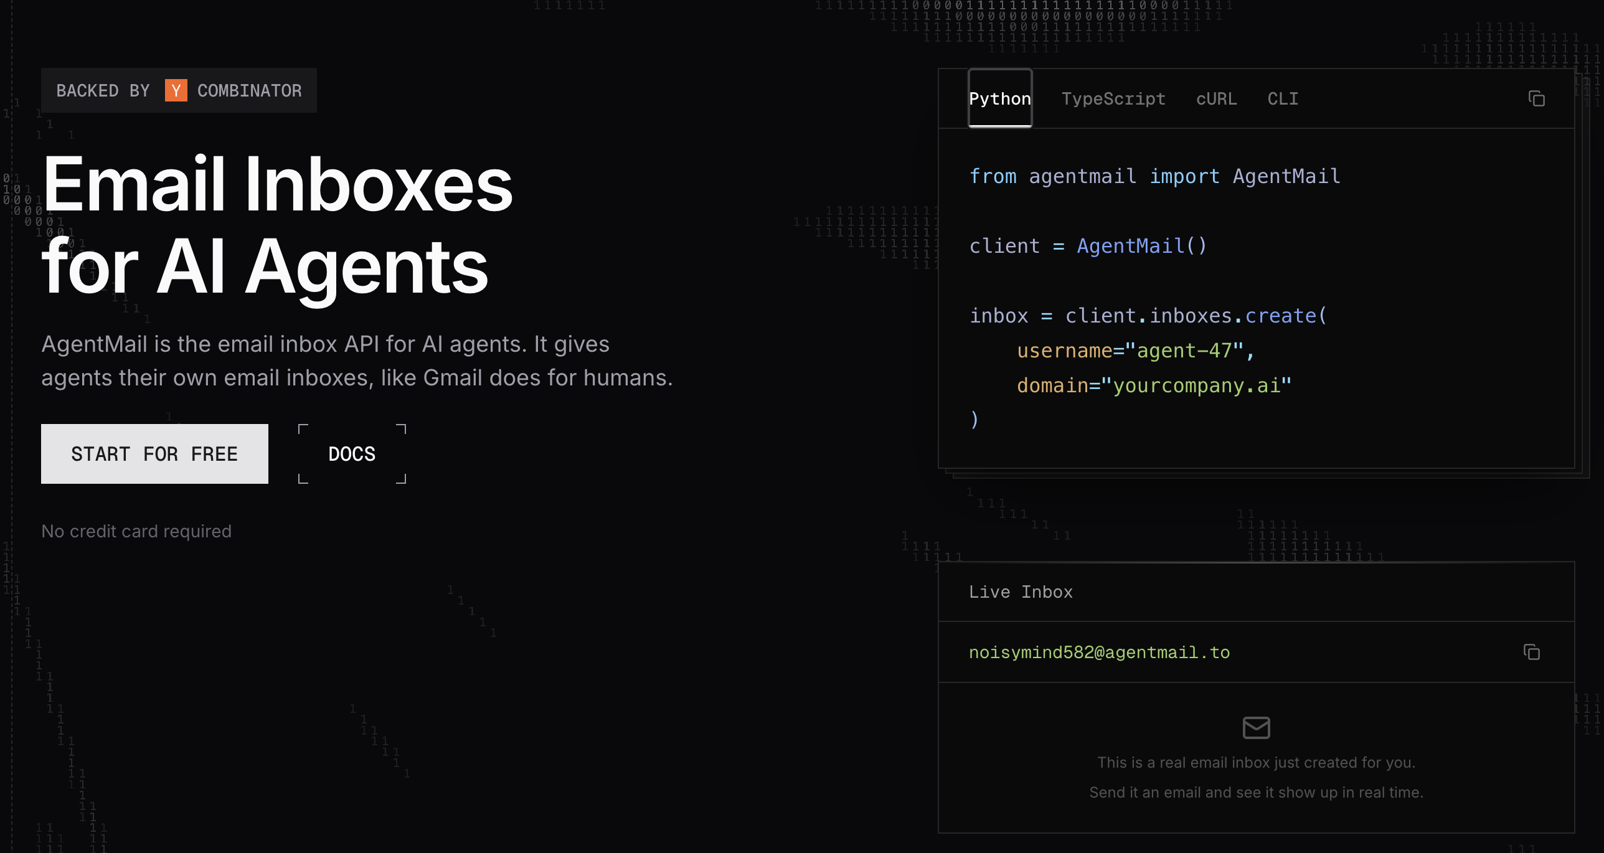
Task: Click the Y Combinator orange logo
Action: coord(176,90)
